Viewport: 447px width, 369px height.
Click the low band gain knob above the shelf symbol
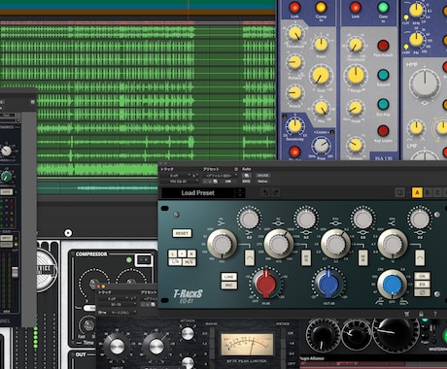[x=249, y=219]
